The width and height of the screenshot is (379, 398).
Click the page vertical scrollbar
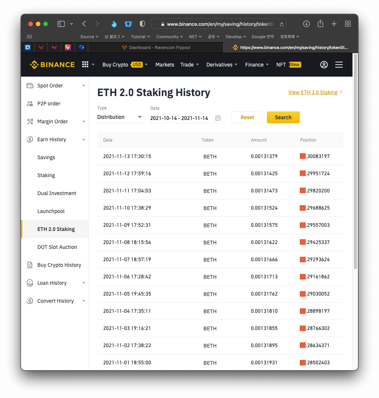coord(355,161)
